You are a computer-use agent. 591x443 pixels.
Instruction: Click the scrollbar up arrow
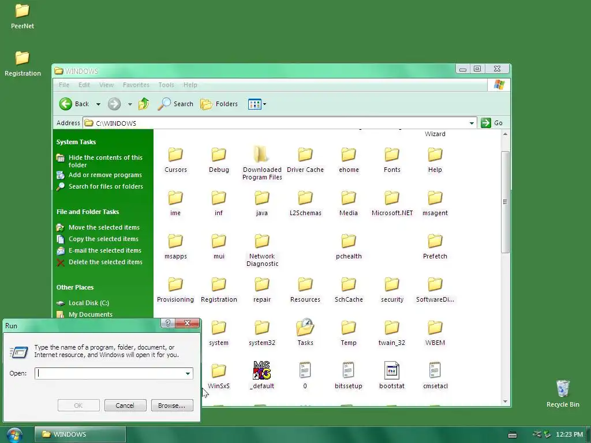point(505,134)
